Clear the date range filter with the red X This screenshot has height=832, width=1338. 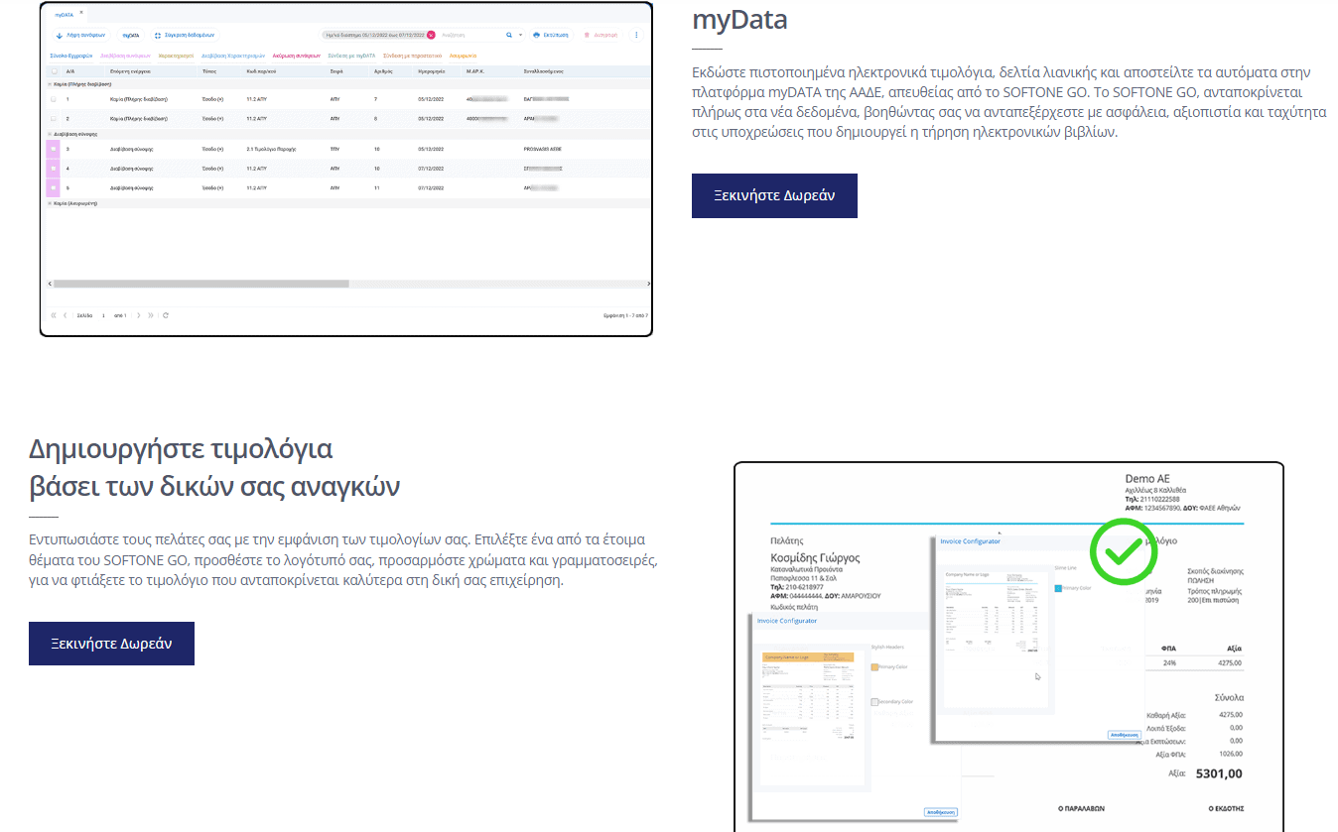pyautogui.click(x=431, y=35)
